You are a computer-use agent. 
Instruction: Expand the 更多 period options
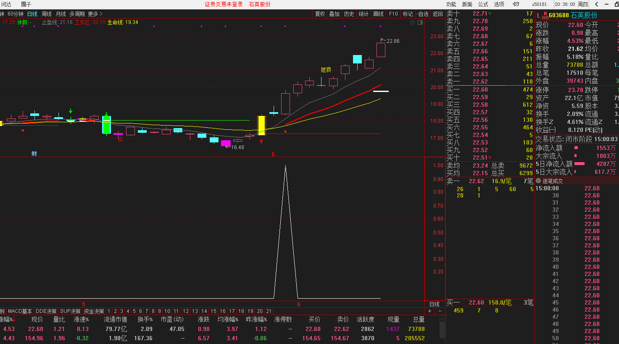tap(95, 14)
